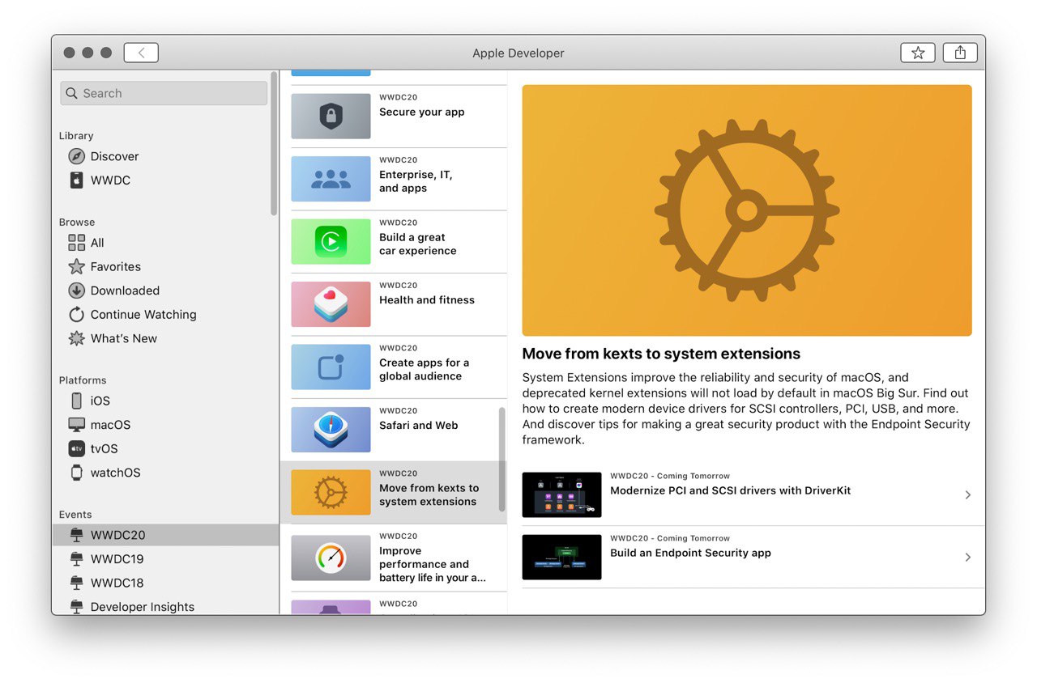Click the tvOS Apple TV icon

pos(76,448)
